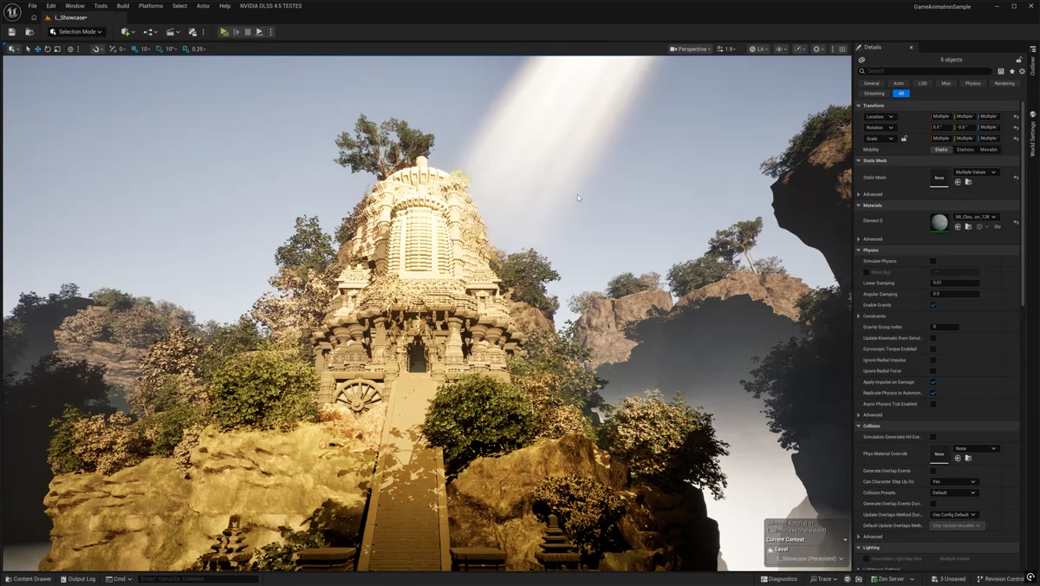Toggle the Details panel lock icon
This screenshot has width=1040, height=586.
tap(1019, 60)
